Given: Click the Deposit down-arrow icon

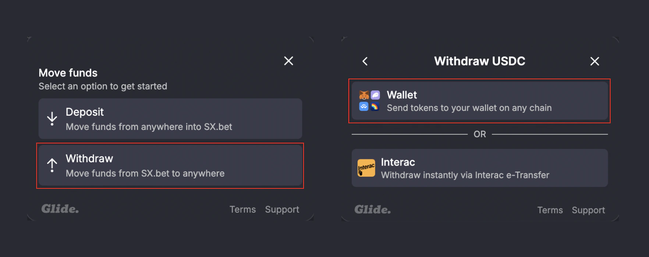Looking at the screenshot, I should (x=52, y=119).
